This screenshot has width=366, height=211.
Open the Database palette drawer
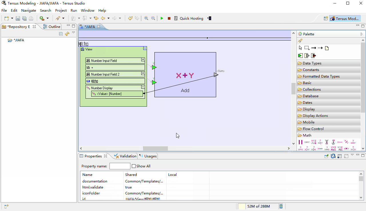pos(329,96)
